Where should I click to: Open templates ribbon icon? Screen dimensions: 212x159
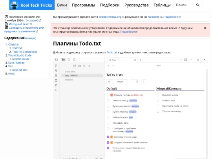tap(56, 85)
